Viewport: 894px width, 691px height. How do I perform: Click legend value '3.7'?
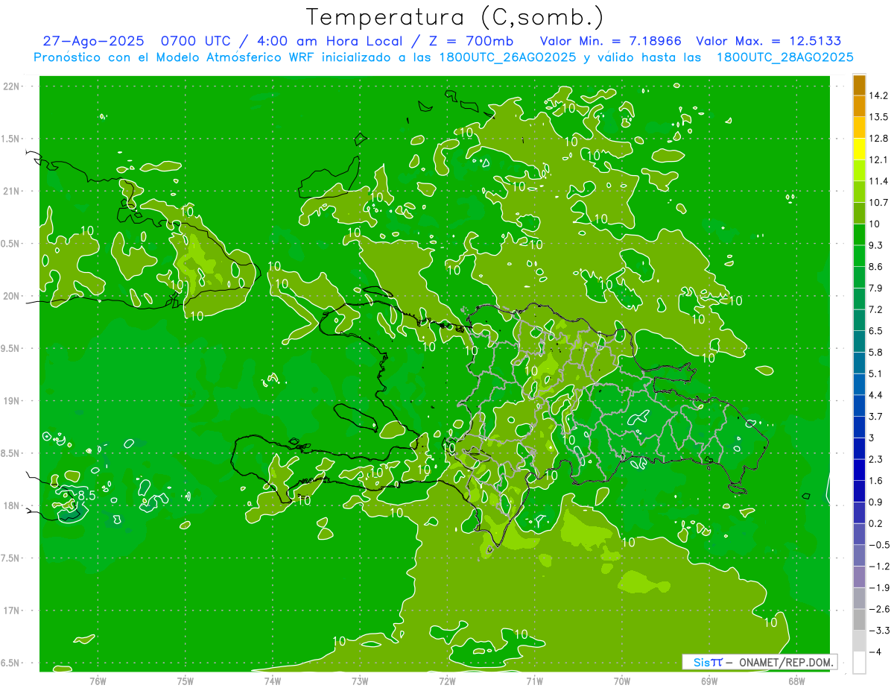coord(875,416)
